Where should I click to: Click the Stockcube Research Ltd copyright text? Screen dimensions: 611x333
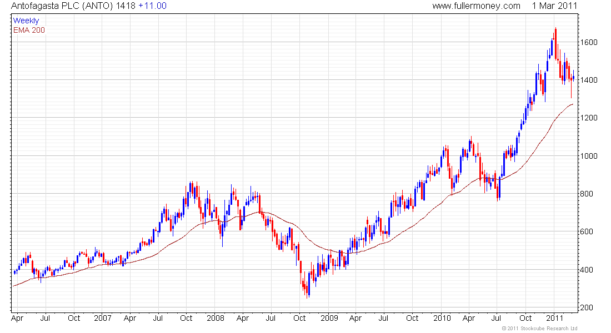pos(539,329)
